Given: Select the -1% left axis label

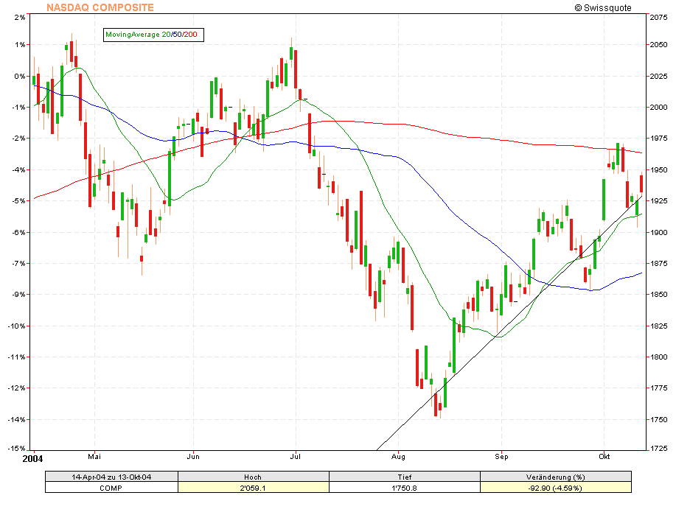Looking at the screenshot, I should click(18, 108).
